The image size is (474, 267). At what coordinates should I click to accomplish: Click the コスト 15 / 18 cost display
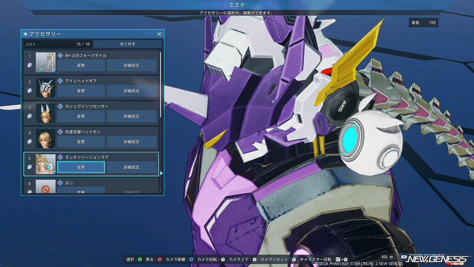click(58, 44)
